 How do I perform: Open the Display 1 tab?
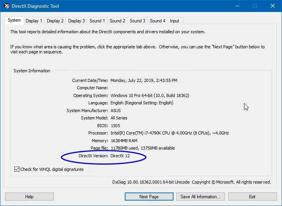[x=34, y=21]
